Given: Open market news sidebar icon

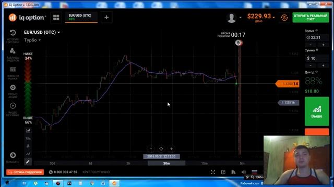Looking at the screenshot, I should coord(13,69).
